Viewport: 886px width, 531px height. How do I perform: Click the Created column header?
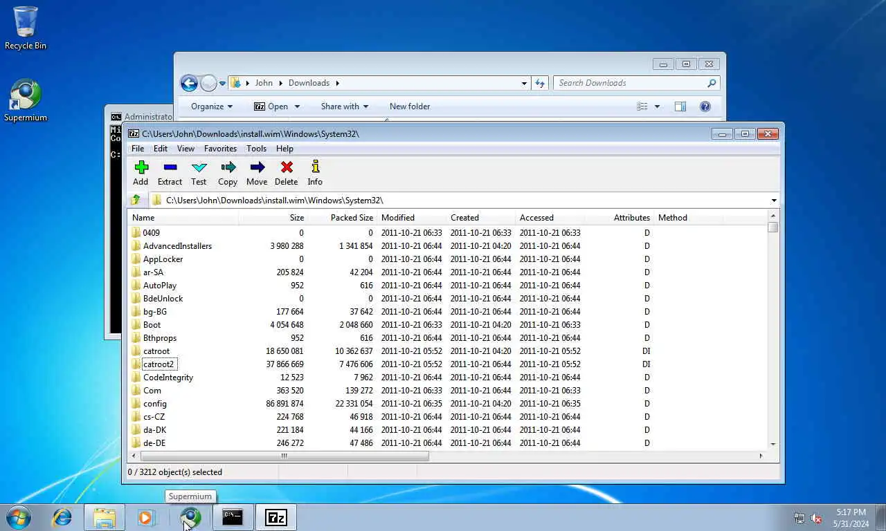click(x=480, y=218)
